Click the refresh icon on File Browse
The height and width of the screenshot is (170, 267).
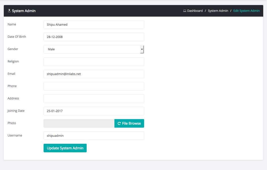(x=119, y=123)
